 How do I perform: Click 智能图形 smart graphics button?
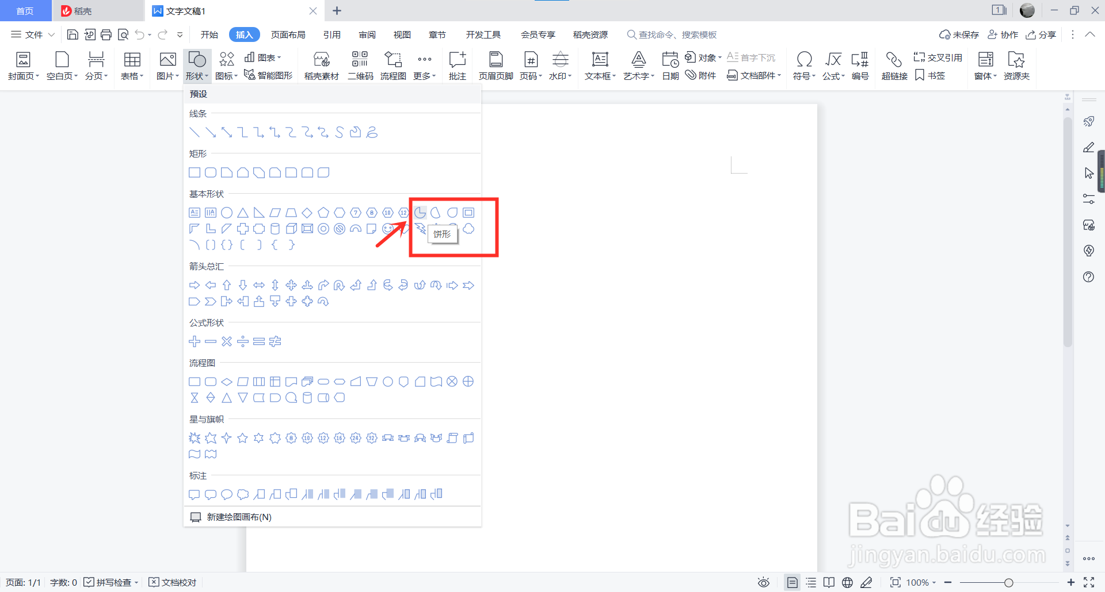[269, 75]
